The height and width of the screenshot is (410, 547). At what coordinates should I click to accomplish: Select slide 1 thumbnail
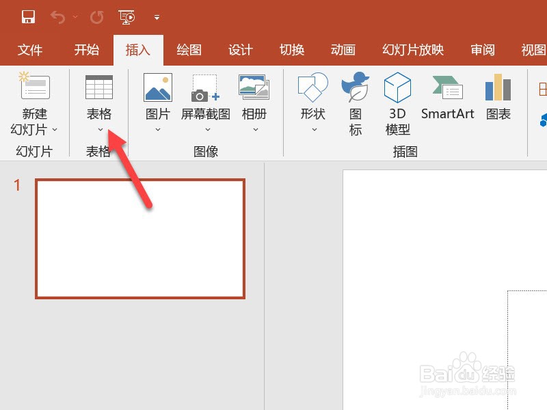coord(140,238)
